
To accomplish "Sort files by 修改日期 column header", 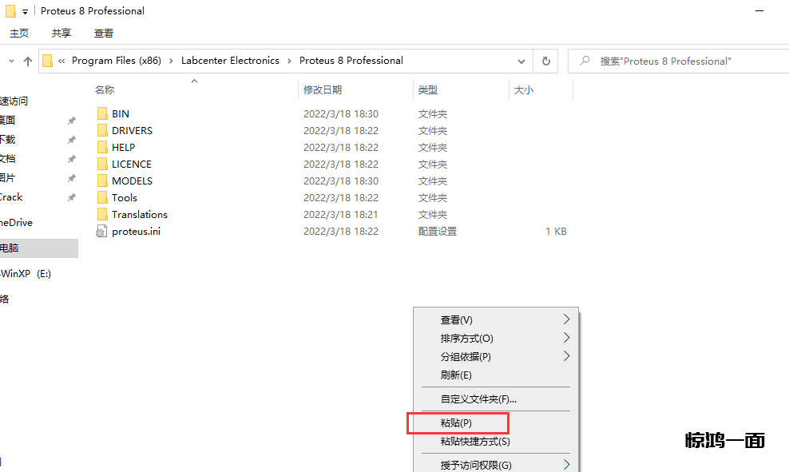I will 323,90.
